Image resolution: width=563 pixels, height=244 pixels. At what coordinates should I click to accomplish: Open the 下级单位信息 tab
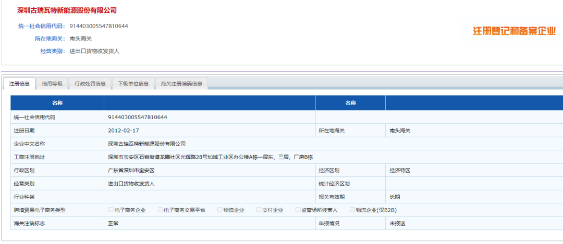click(133, 83)
